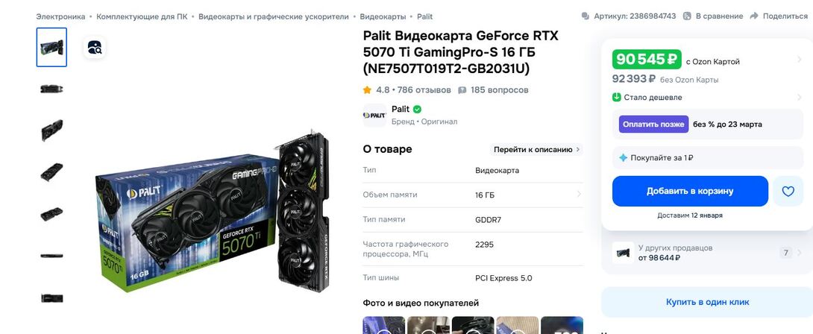Click Добавить в корзину button
The image size is (813, 334).
tap(690, 192)
